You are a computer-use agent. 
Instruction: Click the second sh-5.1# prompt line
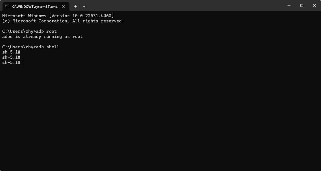(x=11, y=57)
